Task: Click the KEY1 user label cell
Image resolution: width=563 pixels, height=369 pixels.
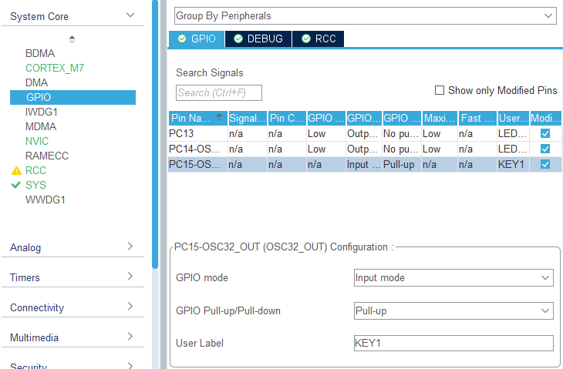Action: pyautogui.click(x=513, y=164)
